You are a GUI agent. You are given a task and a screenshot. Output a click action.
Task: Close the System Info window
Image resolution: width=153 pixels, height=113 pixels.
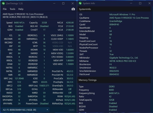coord(149,3)
